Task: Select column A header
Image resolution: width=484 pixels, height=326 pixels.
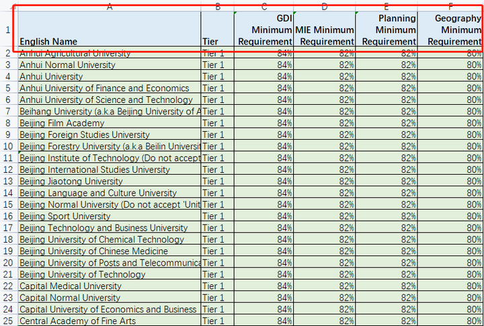Action: (110, 7)
